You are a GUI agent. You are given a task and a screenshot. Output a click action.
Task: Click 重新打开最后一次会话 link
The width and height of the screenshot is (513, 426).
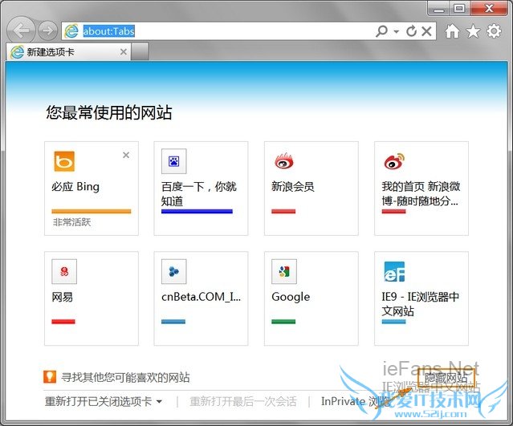pos(243,401)
